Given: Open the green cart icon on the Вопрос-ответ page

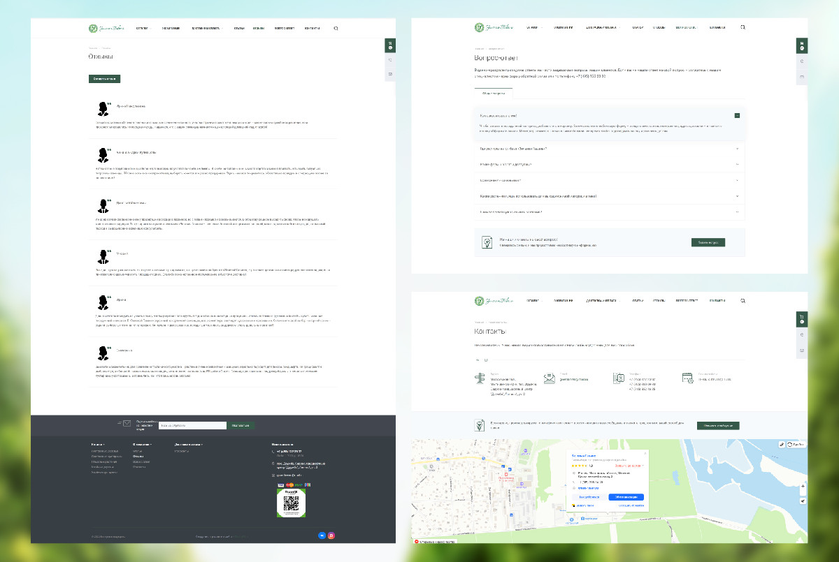Looking at the screenshot, I should (x=802, y=45).
